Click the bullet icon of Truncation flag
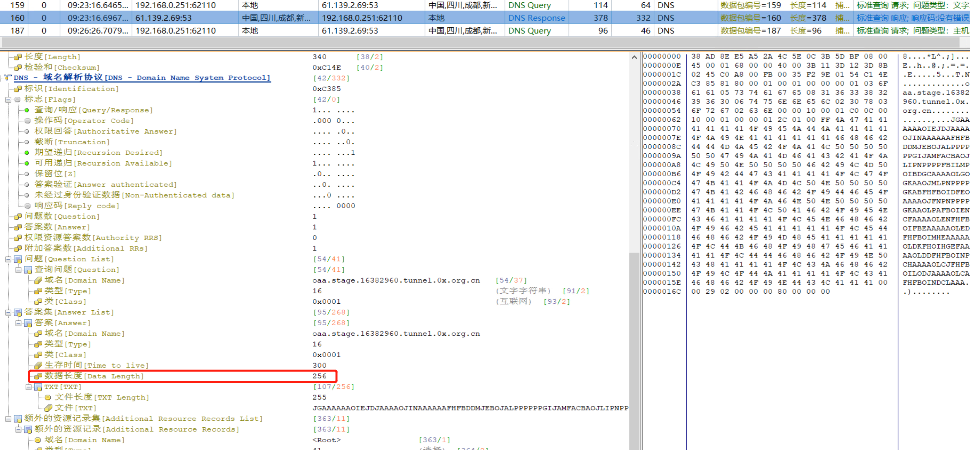Screen dimensions: 970x450 click(27, 142)
